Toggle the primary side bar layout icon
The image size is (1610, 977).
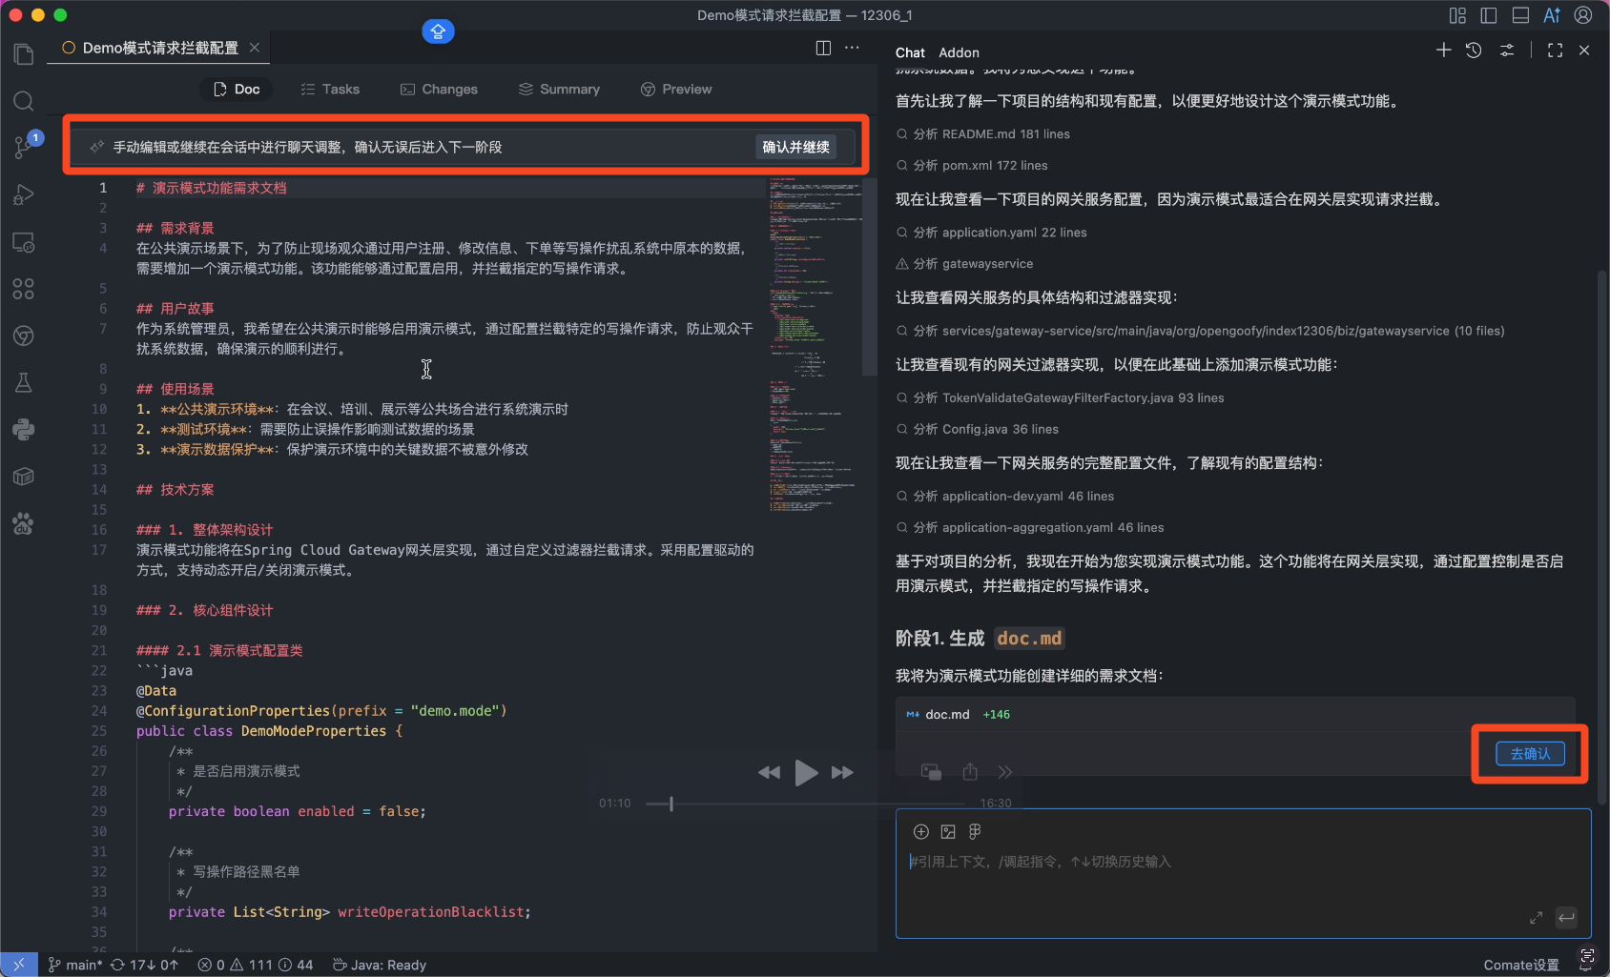1489,15
